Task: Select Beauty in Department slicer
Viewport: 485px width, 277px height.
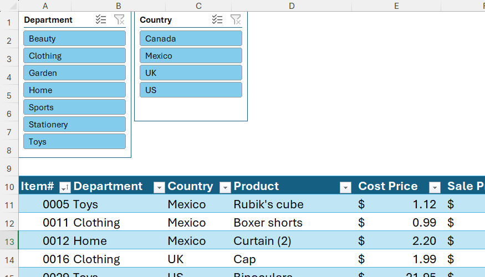Action: [x=74, y=38]
